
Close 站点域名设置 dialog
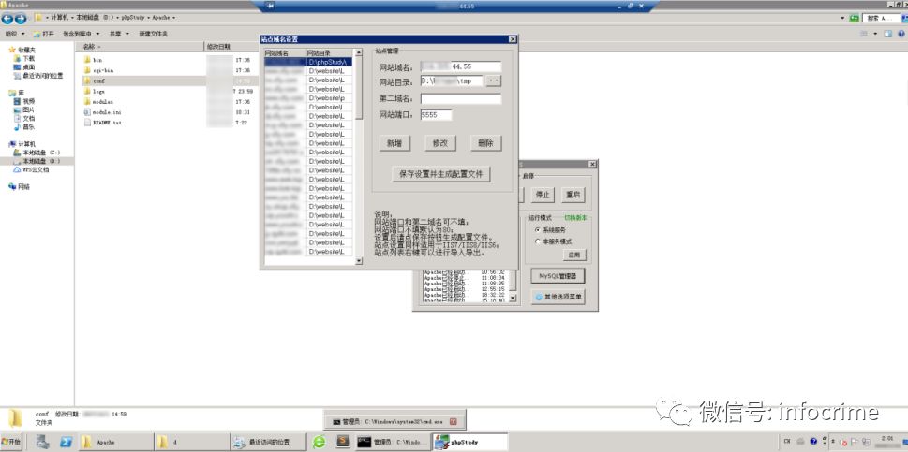click(512, 39)
